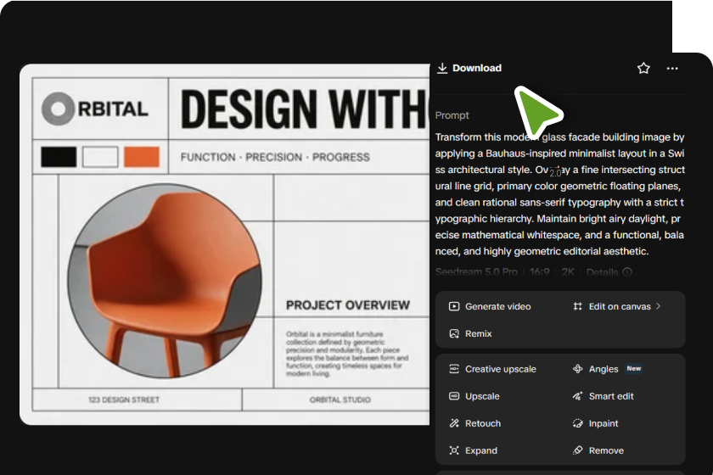
Task: Open the Angles tool
Action: pyautogui.click(x=604, y=369)
